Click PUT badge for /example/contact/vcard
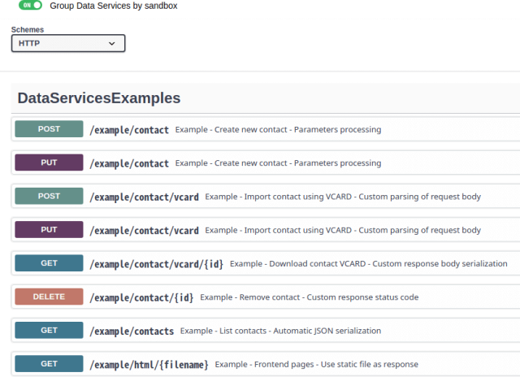 pyautogui.click(x=49, y=230)
